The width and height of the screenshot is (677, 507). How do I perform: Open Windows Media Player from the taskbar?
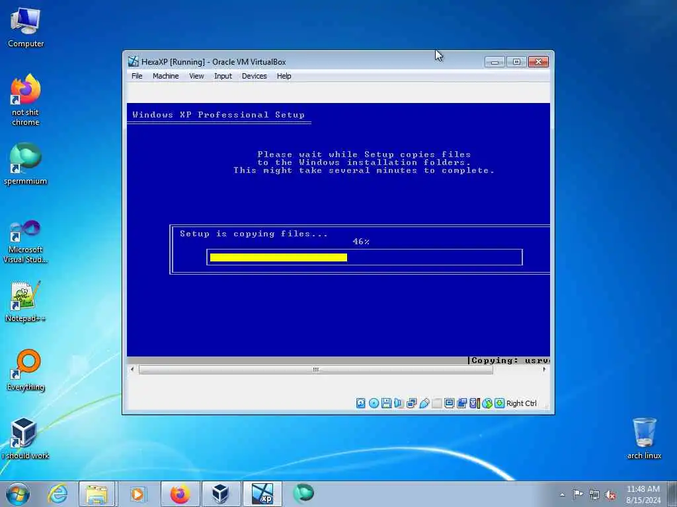138,494
